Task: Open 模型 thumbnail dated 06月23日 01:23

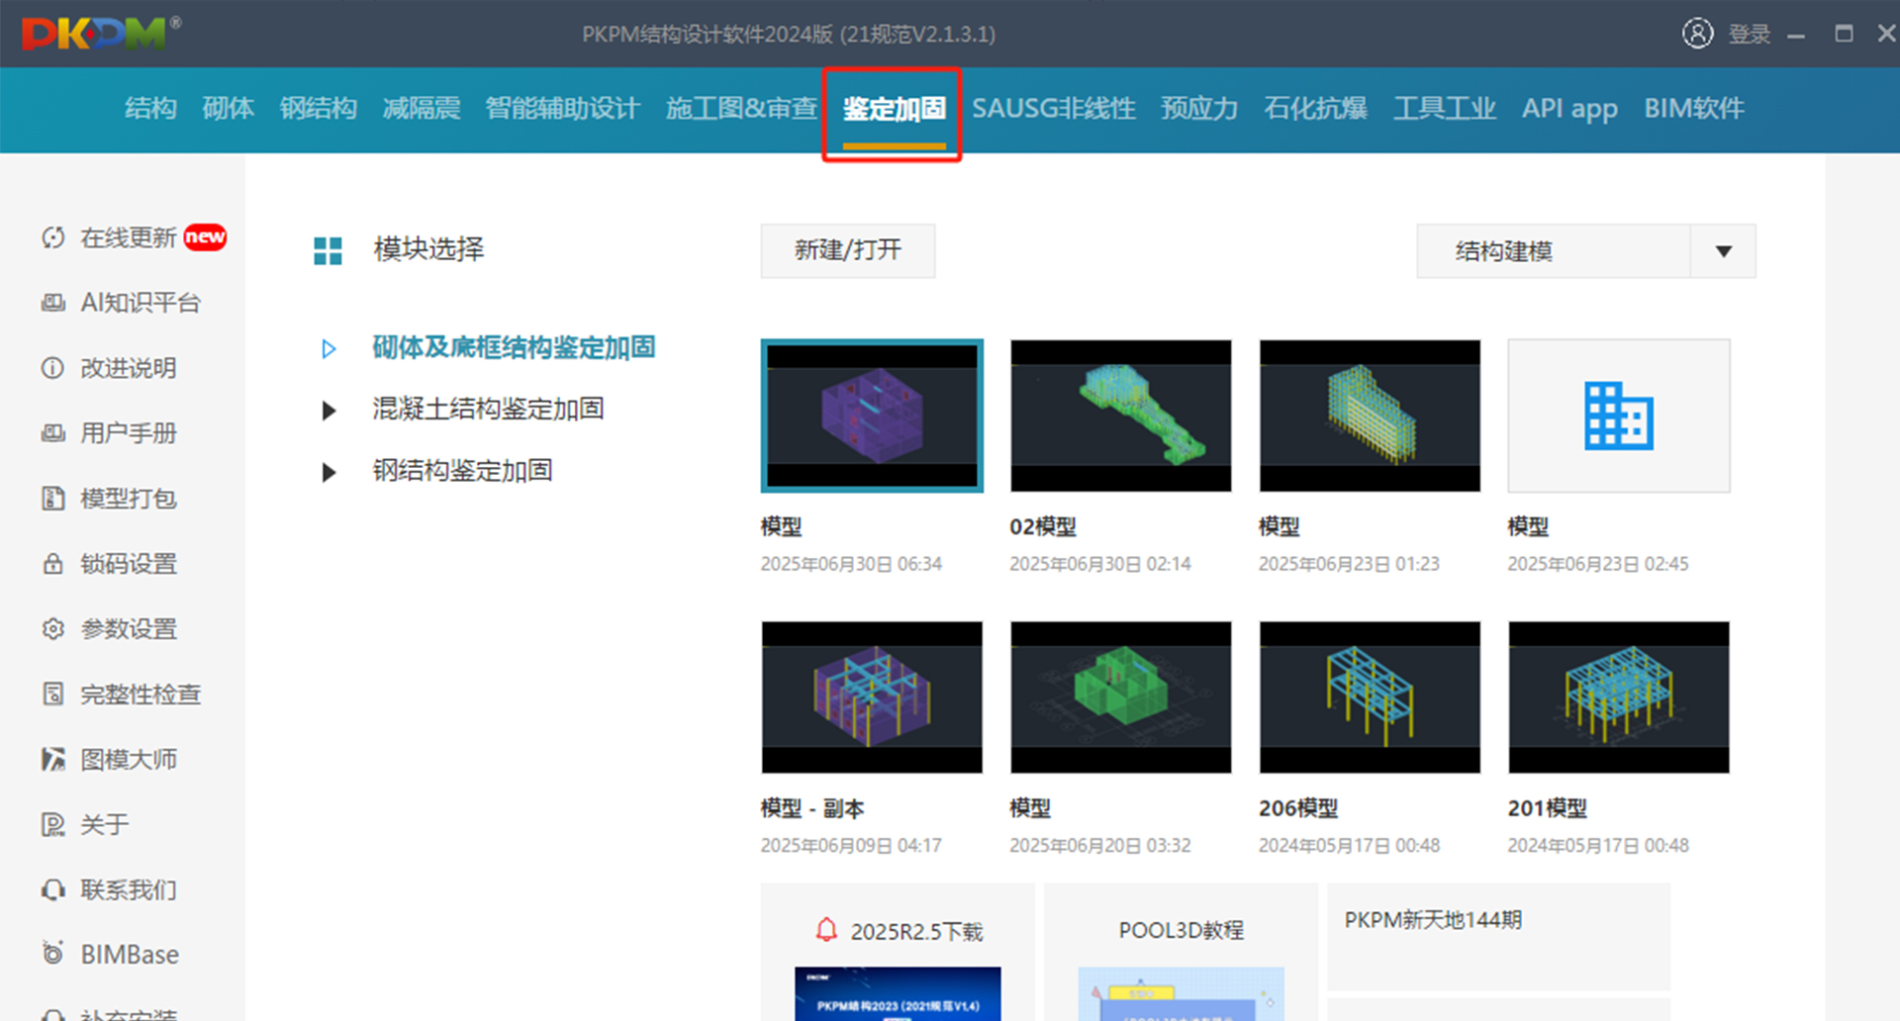Action: pos(1370,416)
